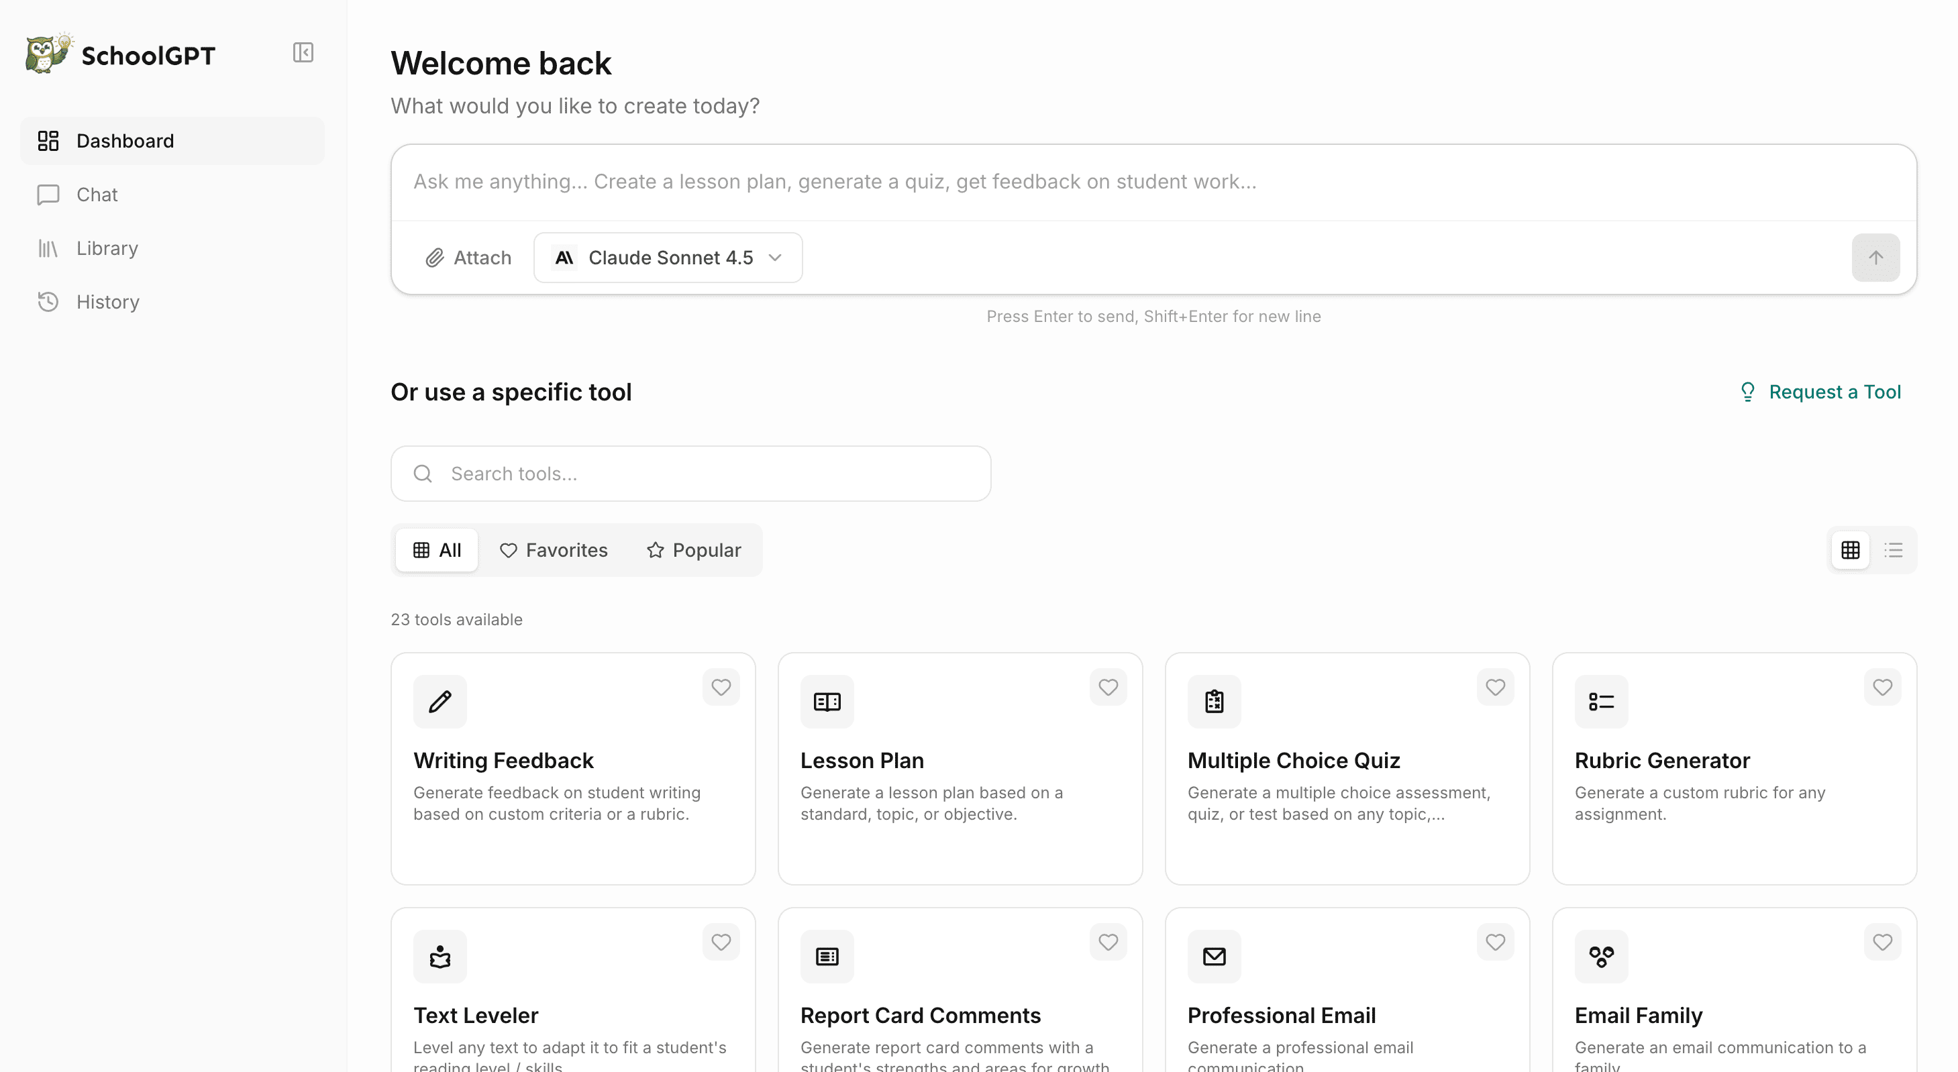Viewport: 1958px width, 1072px height.
Task: Switch to the Popular tab
Action: (x=693, y=549)
